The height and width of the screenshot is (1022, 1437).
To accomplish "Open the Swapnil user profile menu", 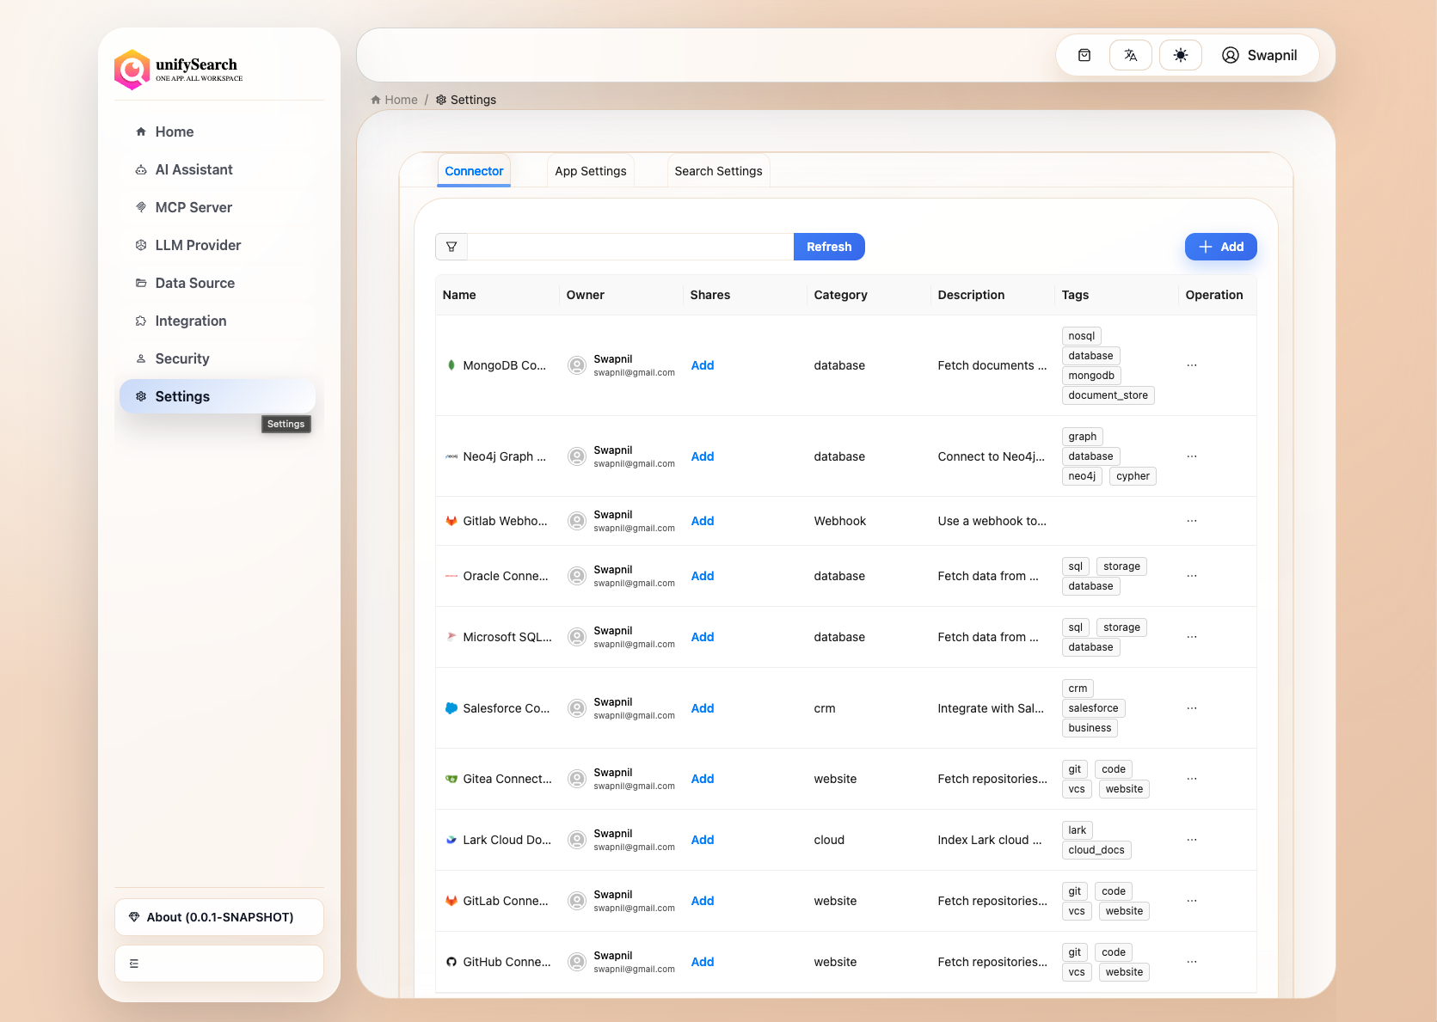I will point(1260,55).
